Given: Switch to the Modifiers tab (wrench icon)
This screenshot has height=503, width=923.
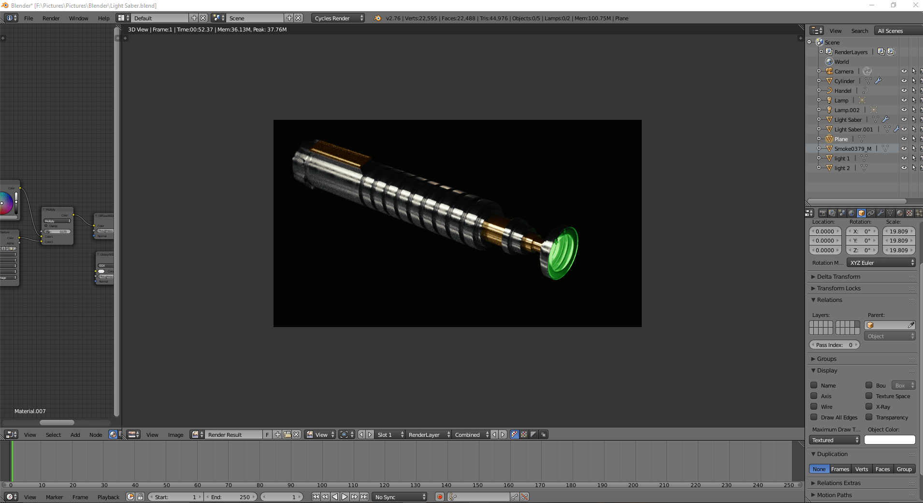Looking at the screenshot, I should click(880, 213).
